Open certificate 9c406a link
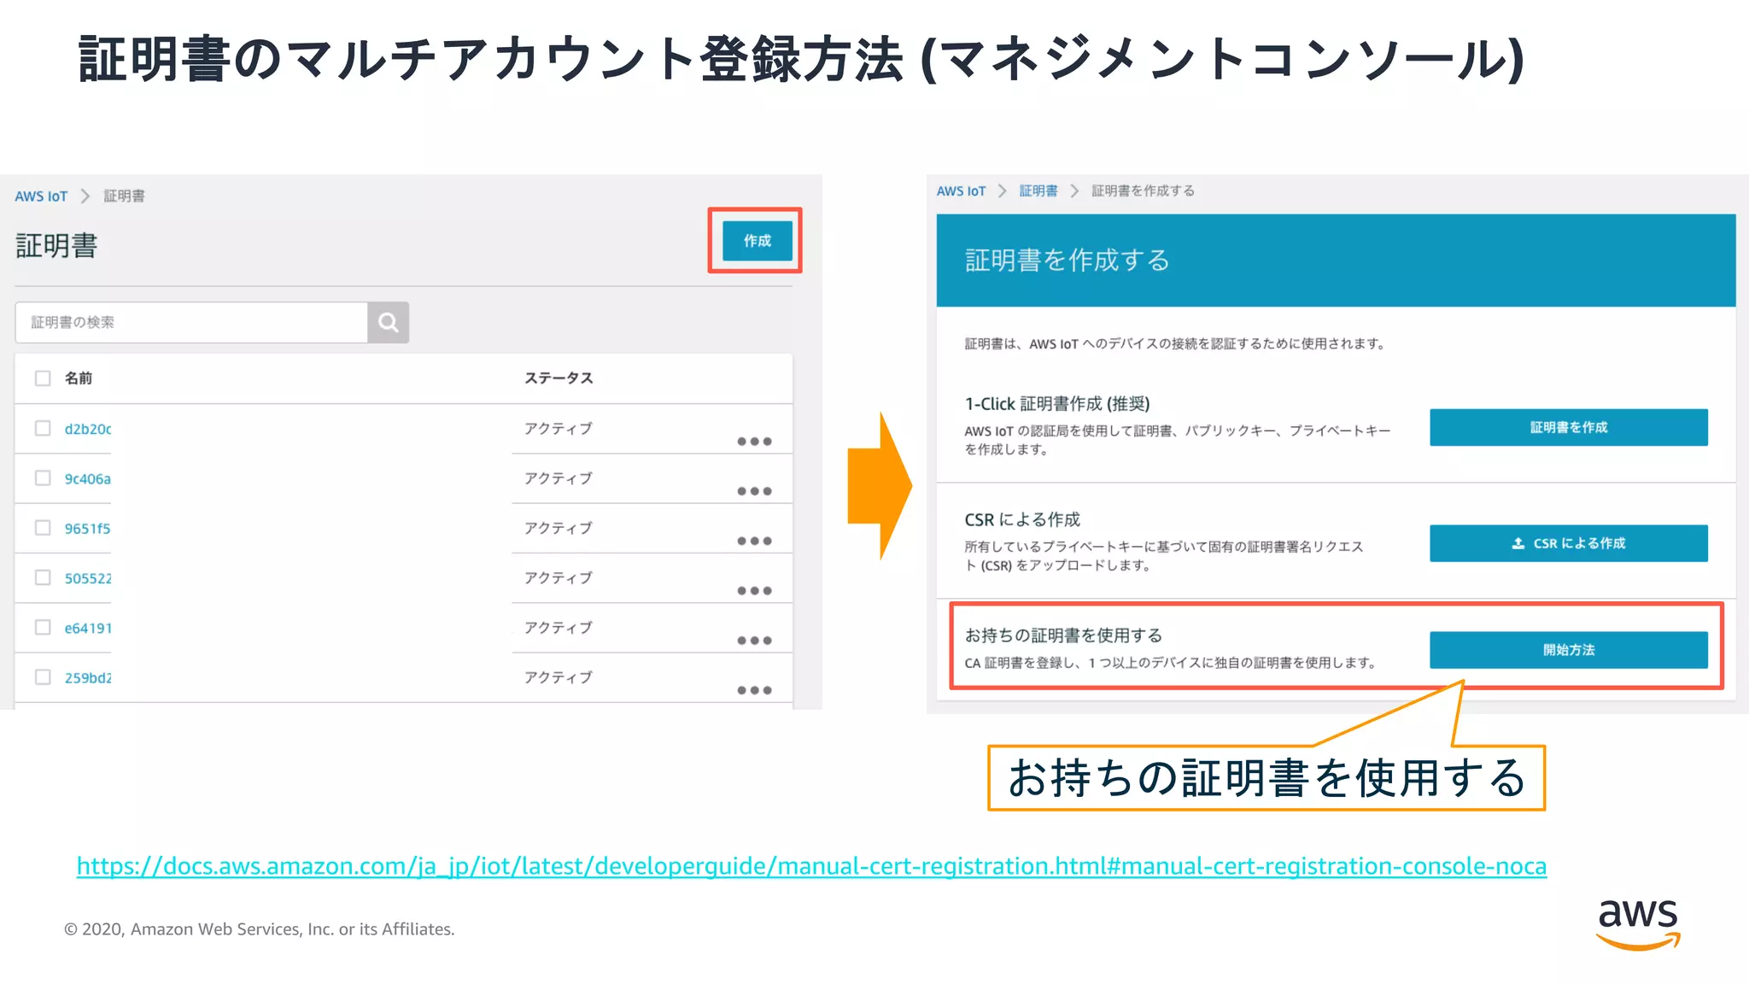The width and height of the screenshot is (1749, 984). (x=88, y=479)
